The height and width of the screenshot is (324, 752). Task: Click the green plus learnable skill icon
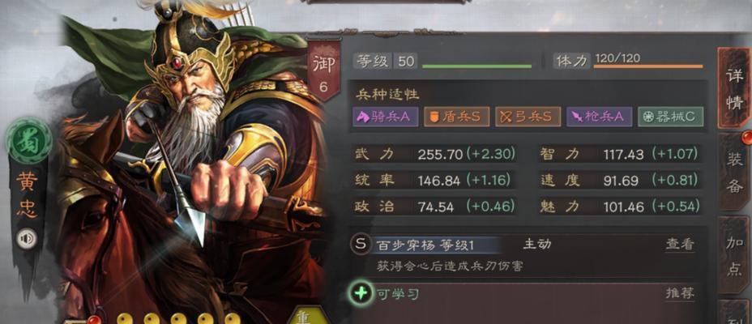[360, 293]
